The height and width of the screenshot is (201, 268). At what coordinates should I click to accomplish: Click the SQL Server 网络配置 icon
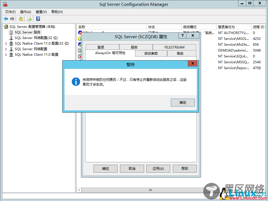pos(11,49)
